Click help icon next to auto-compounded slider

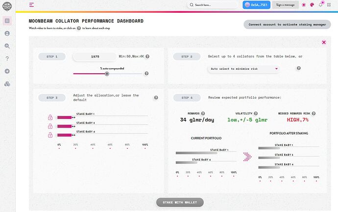146,74
